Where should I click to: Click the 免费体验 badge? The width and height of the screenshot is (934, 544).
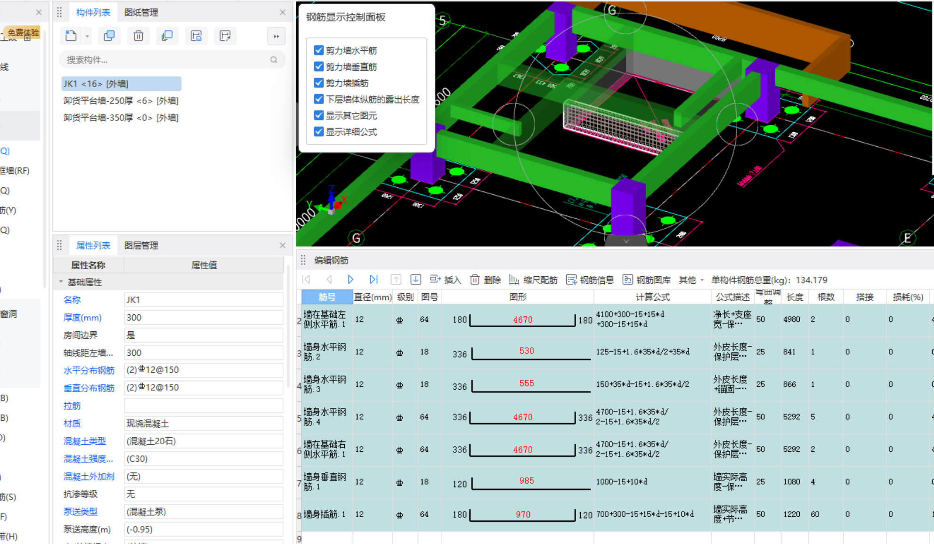[x=23, y=32]
